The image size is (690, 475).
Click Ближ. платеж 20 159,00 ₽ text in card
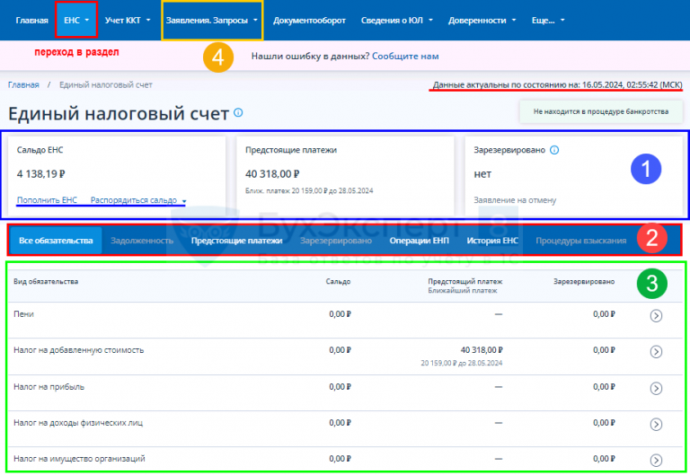coord(309,191)
